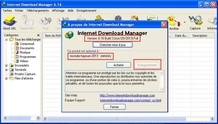Select the Projets Capture label
The image size is (218, 124).
(25, 74)
